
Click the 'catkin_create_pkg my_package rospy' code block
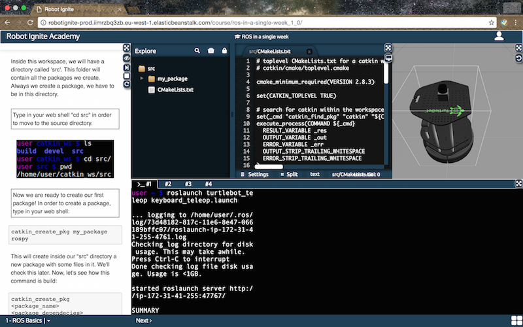pyautogui.click(x=65, y=235)
